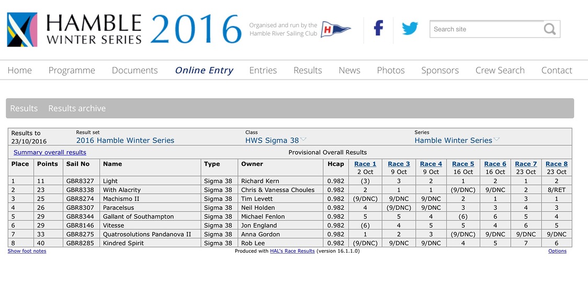588x284 pixels.
Task: Click owner Jon England
Action: (259, 225)
